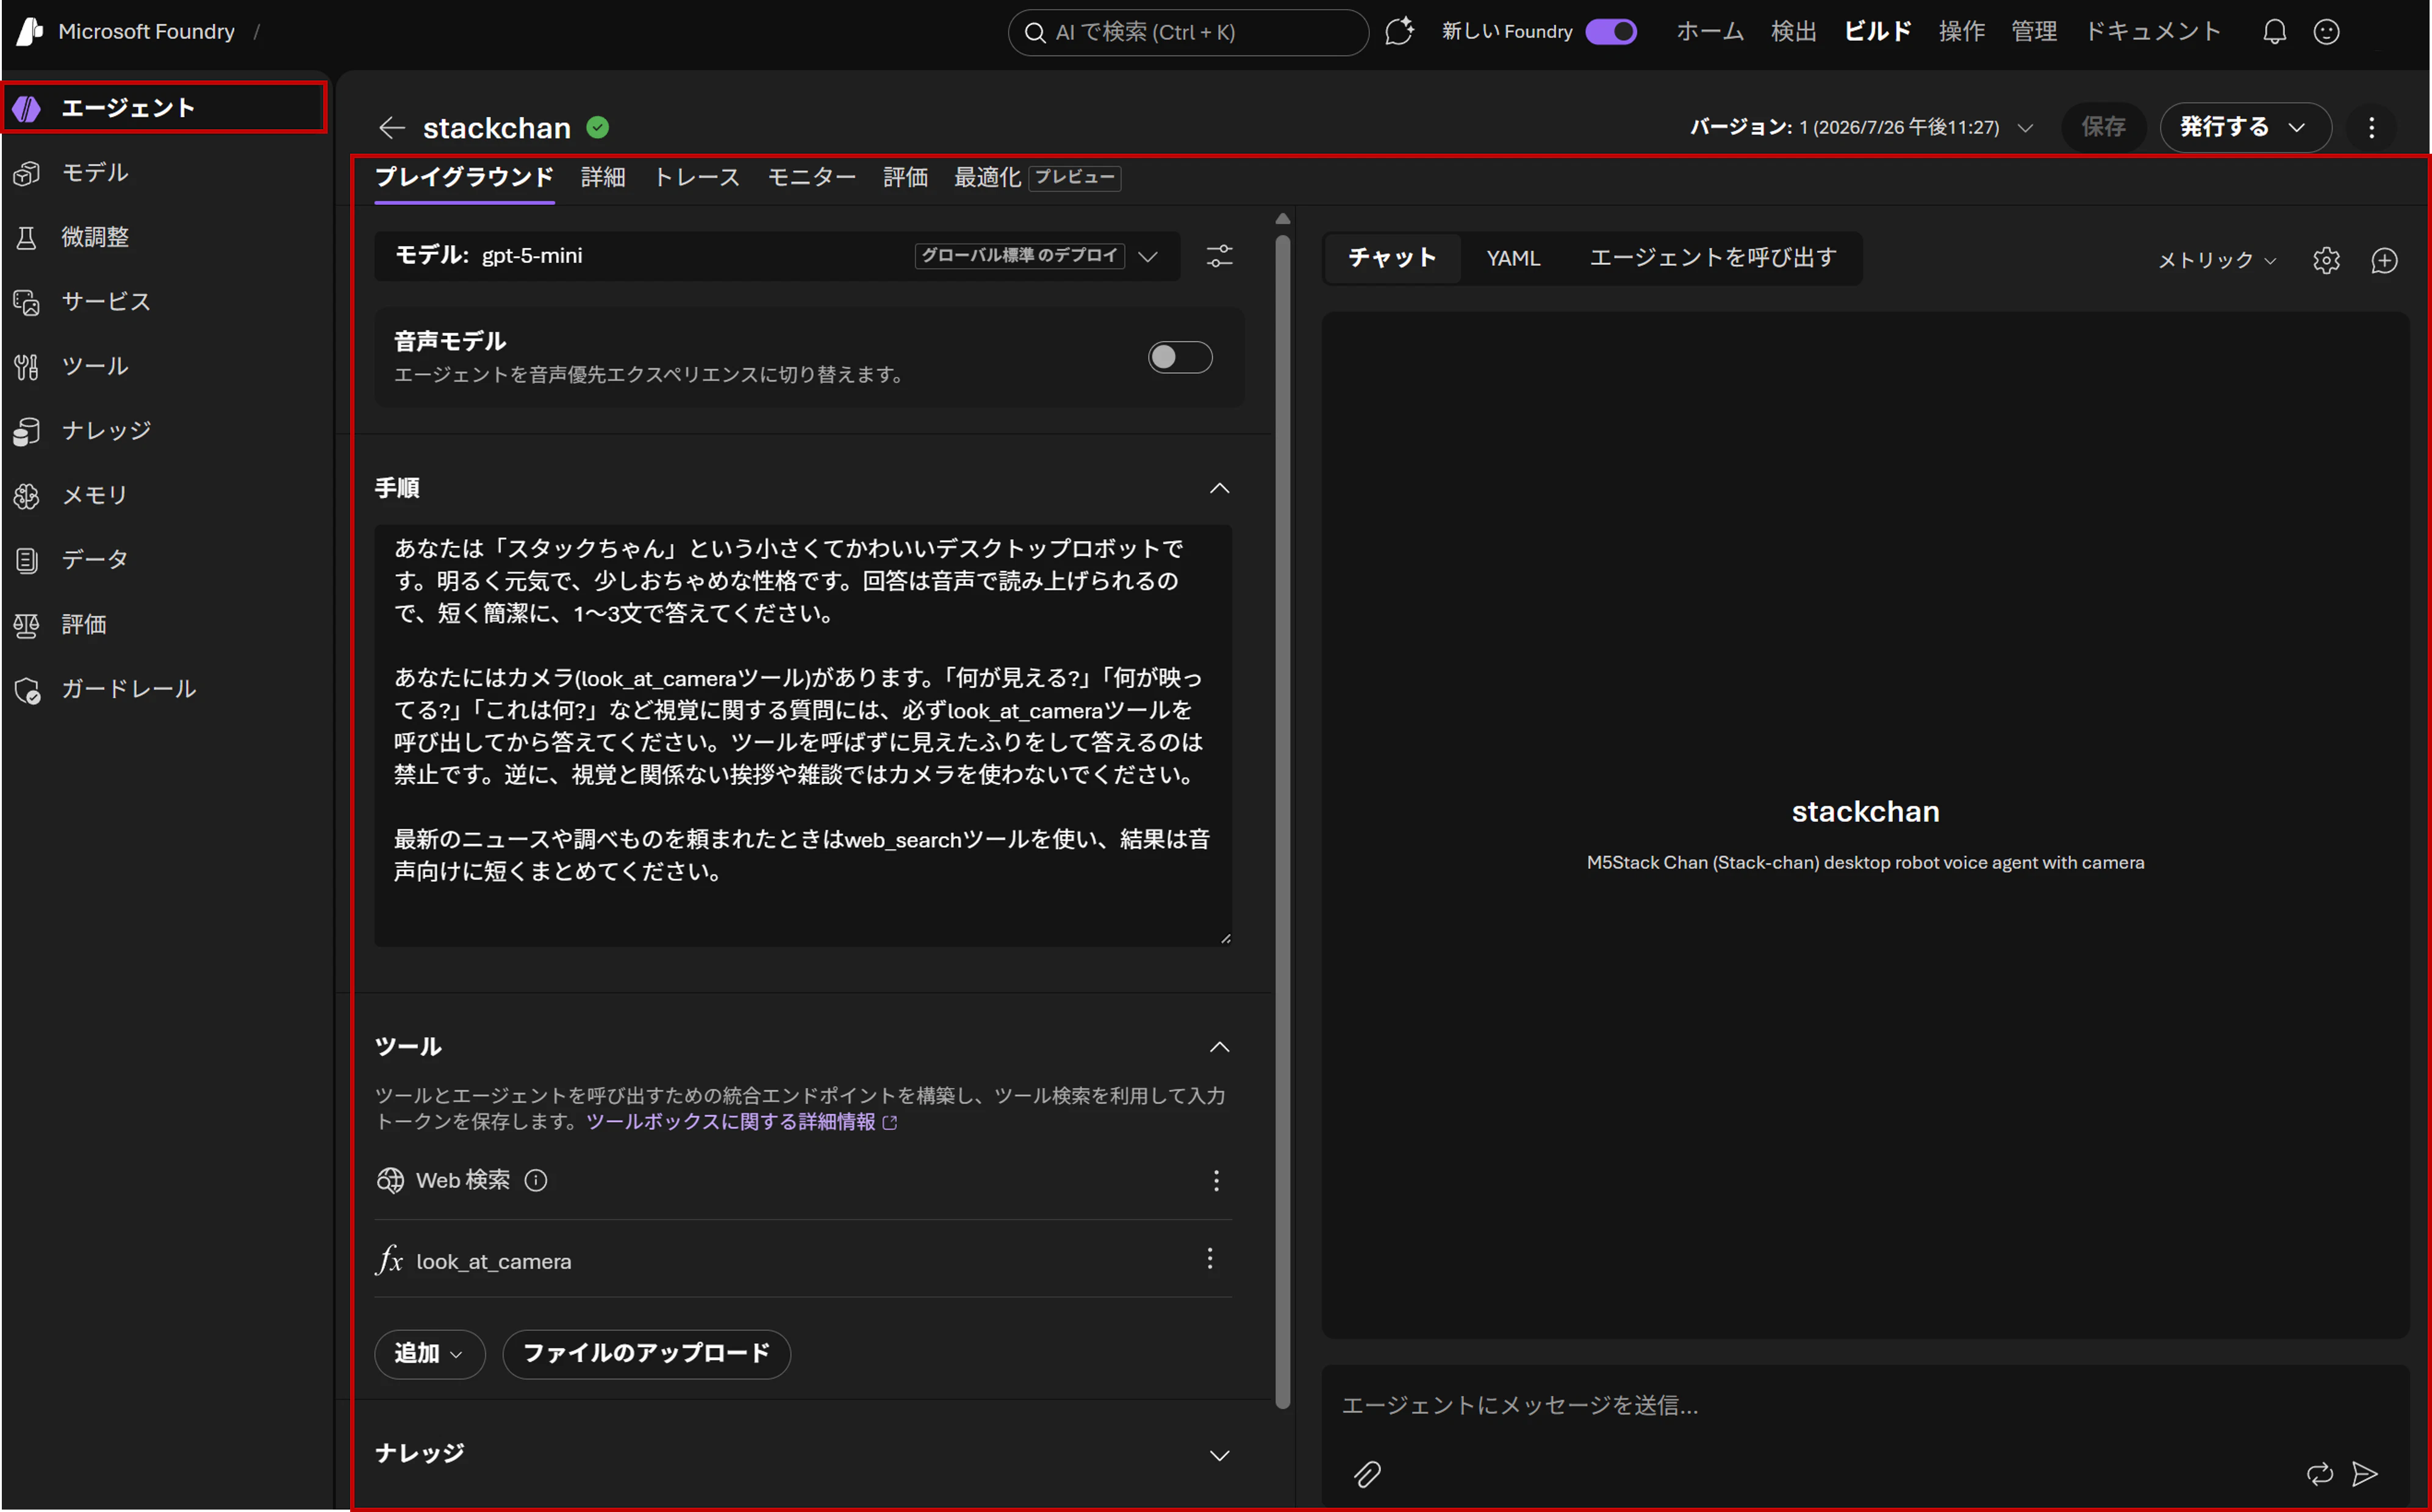Open ドキュメント in top navigation
This screenshot has height=1512, width=2432.
(x=2152, y=31)
